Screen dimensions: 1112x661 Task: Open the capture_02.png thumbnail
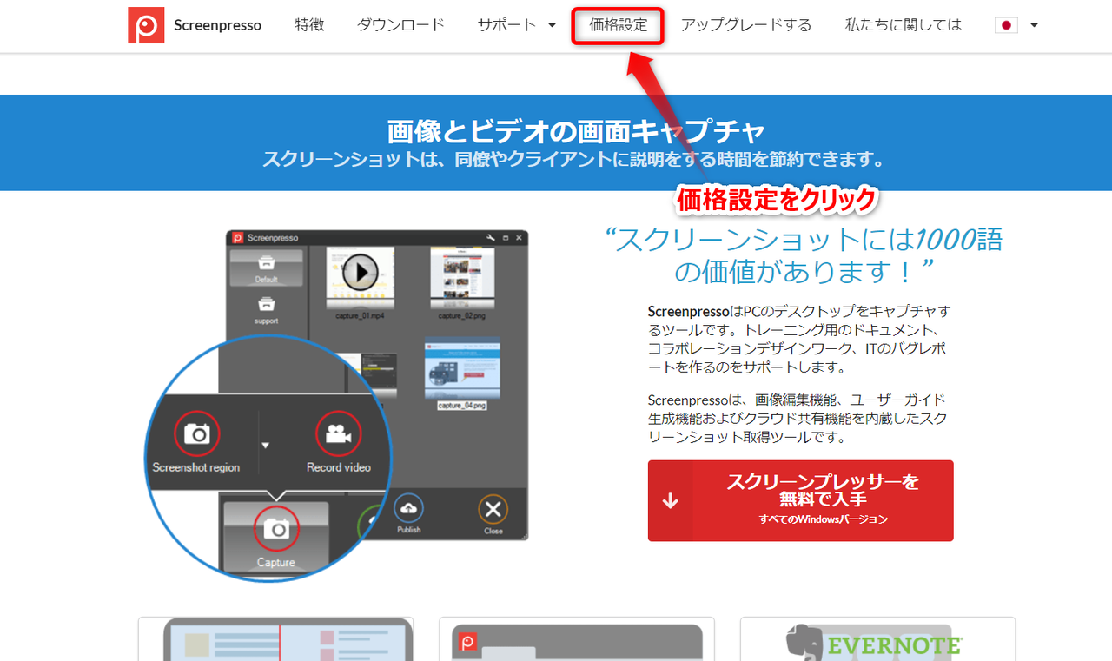click(x=462, y=278)
